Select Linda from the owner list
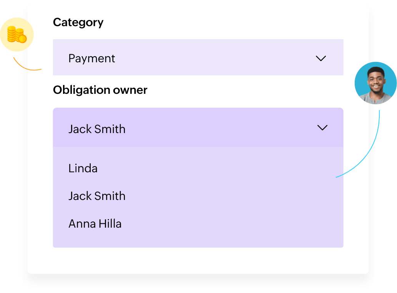397x293 pixels. click(83, 168)
